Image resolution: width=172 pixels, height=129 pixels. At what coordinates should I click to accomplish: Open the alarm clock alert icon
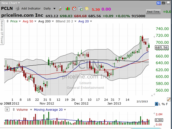74,8
